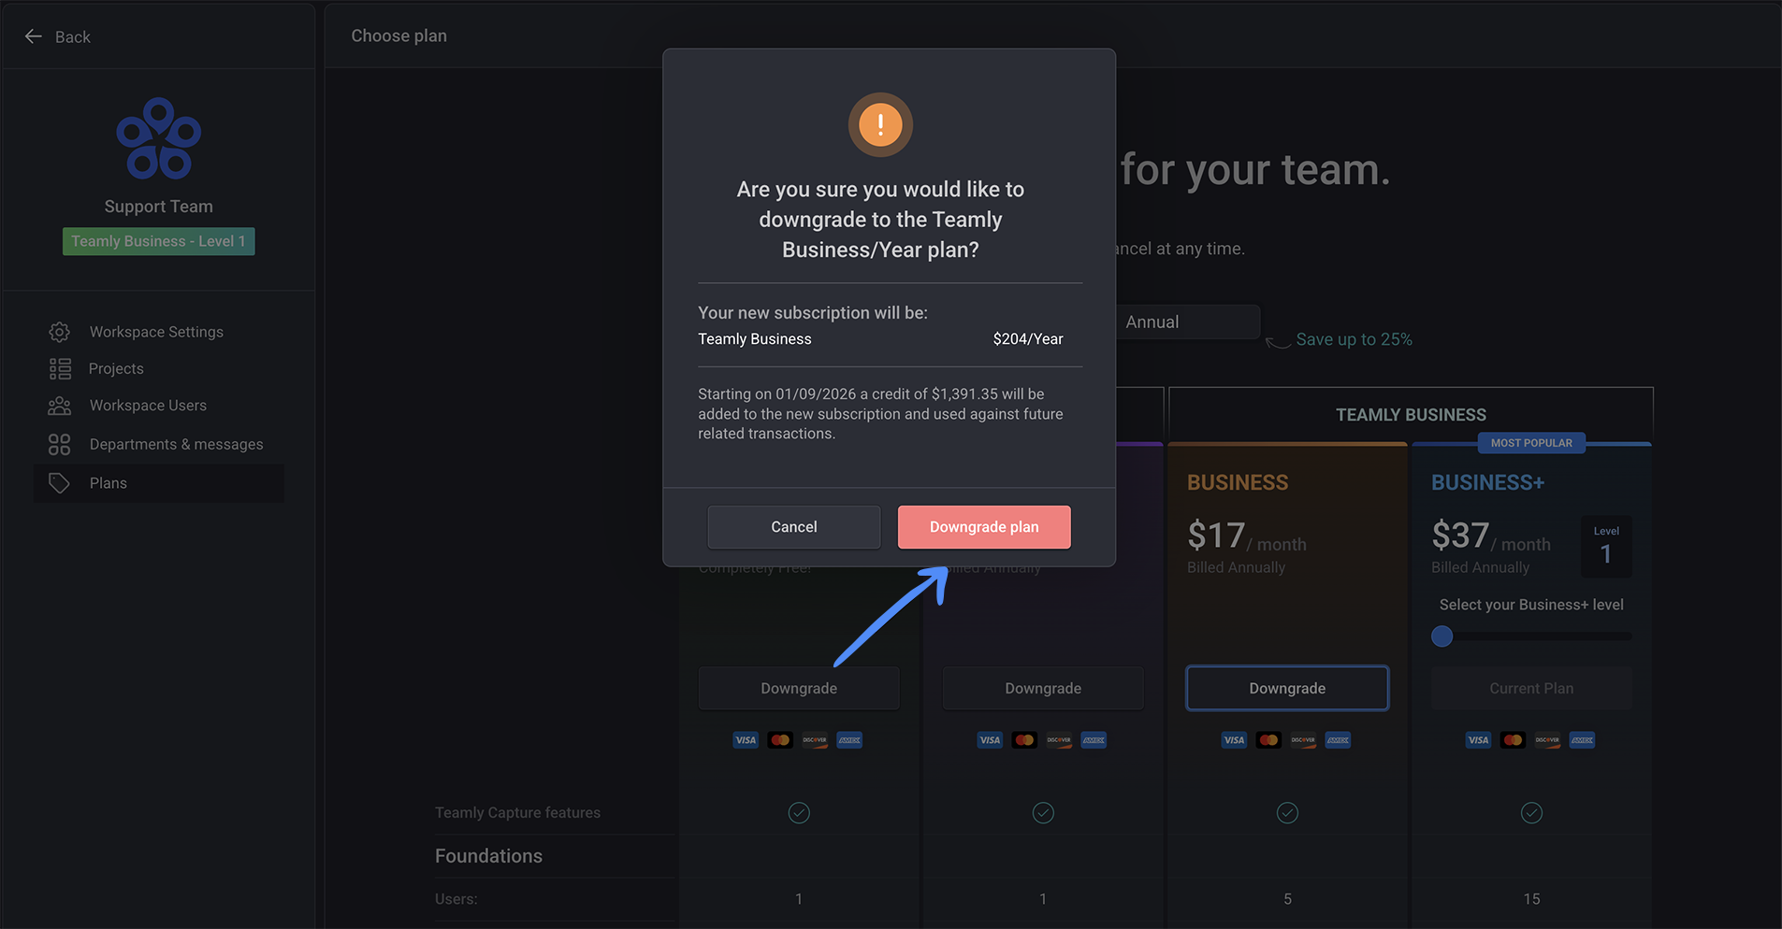The width and height of the screenshot is (1782, 929).
Task: Click the disabled Current Plan button
Action: tap(1531, 688)
